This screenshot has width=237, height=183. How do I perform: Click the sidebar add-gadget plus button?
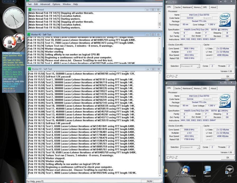coord(13,1)
